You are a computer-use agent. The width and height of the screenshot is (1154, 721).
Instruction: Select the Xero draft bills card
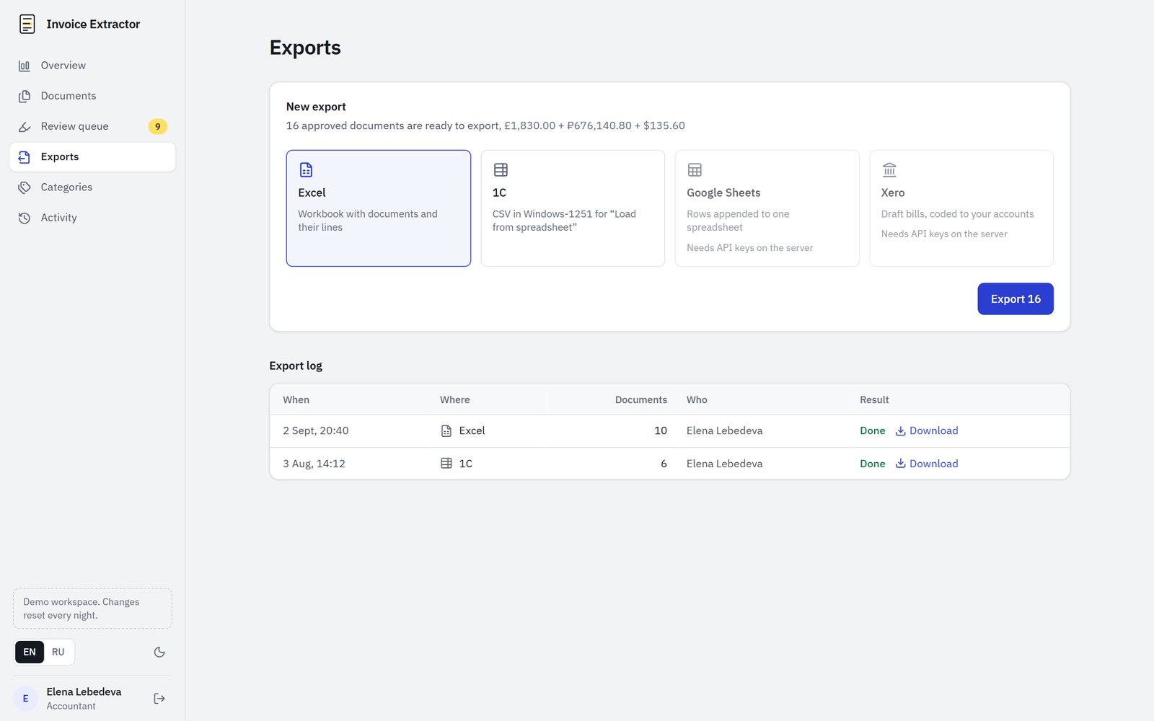coord(961,208)
